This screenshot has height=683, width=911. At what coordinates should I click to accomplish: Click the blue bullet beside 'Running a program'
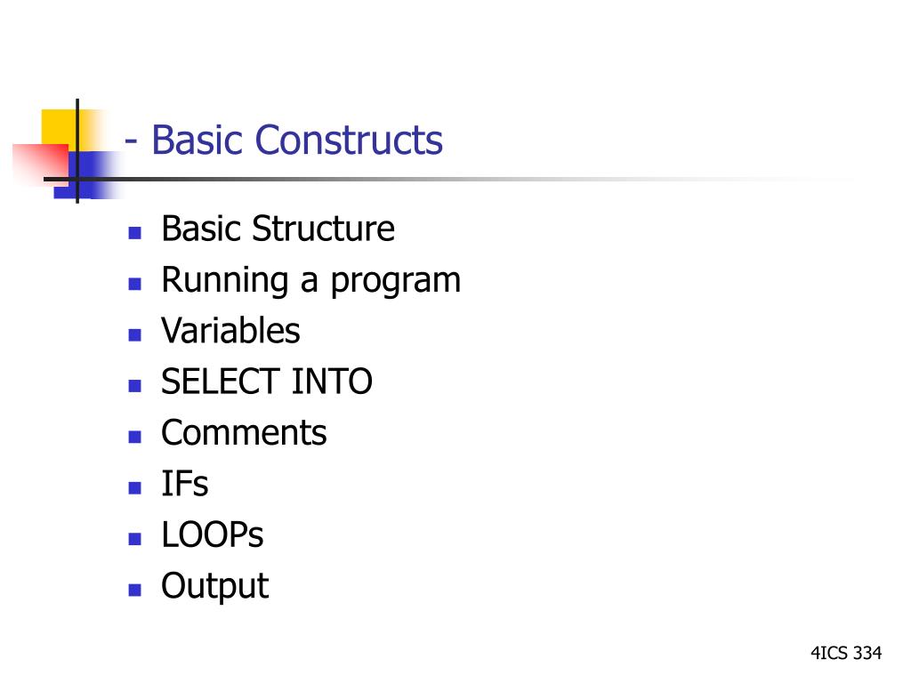(x=135, y=284)
